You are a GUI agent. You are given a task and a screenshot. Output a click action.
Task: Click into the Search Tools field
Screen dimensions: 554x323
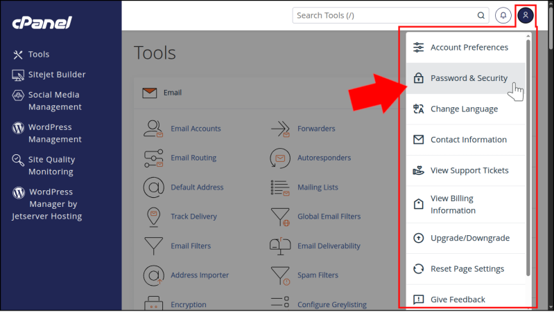point(390,15)
